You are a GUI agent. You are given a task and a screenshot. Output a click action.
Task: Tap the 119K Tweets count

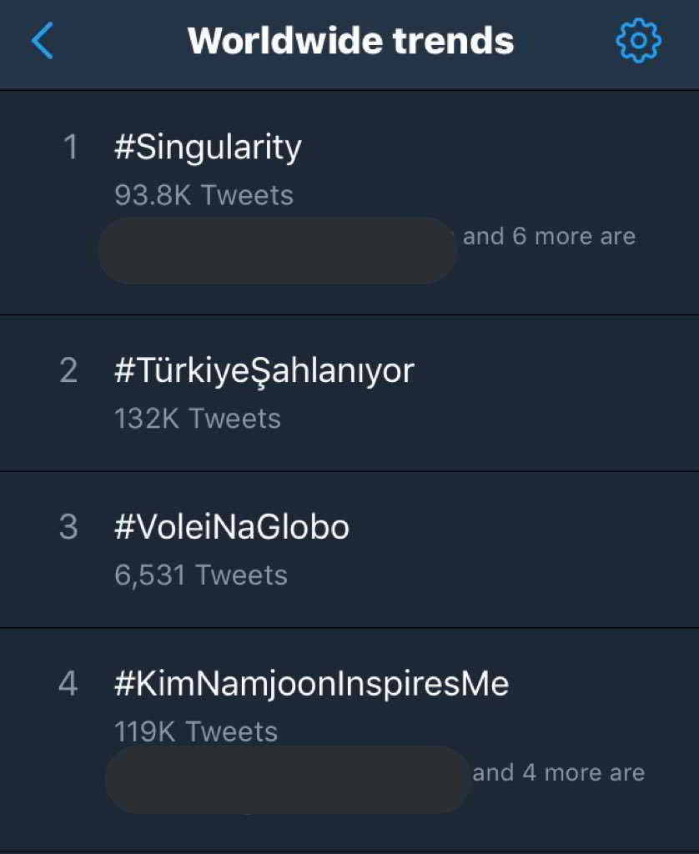pos(195,731)
